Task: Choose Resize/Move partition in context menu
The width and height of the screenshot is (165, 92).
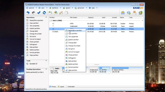Action: (75, 30)
